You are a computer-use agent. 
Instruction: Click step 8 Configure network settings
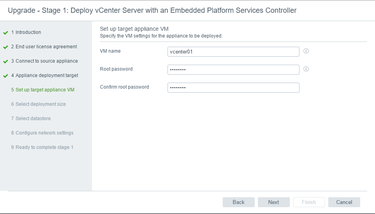pos(42,133)
